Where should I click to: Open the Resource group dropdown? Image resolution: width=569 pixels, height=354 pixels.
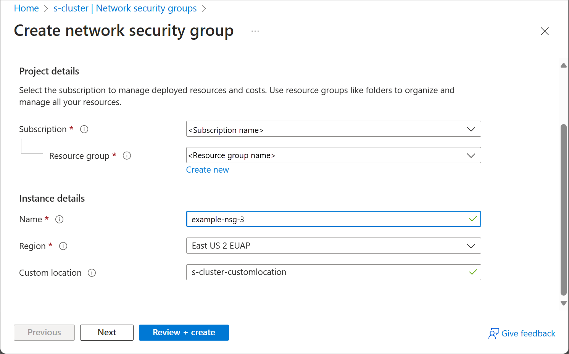(471, 155)
